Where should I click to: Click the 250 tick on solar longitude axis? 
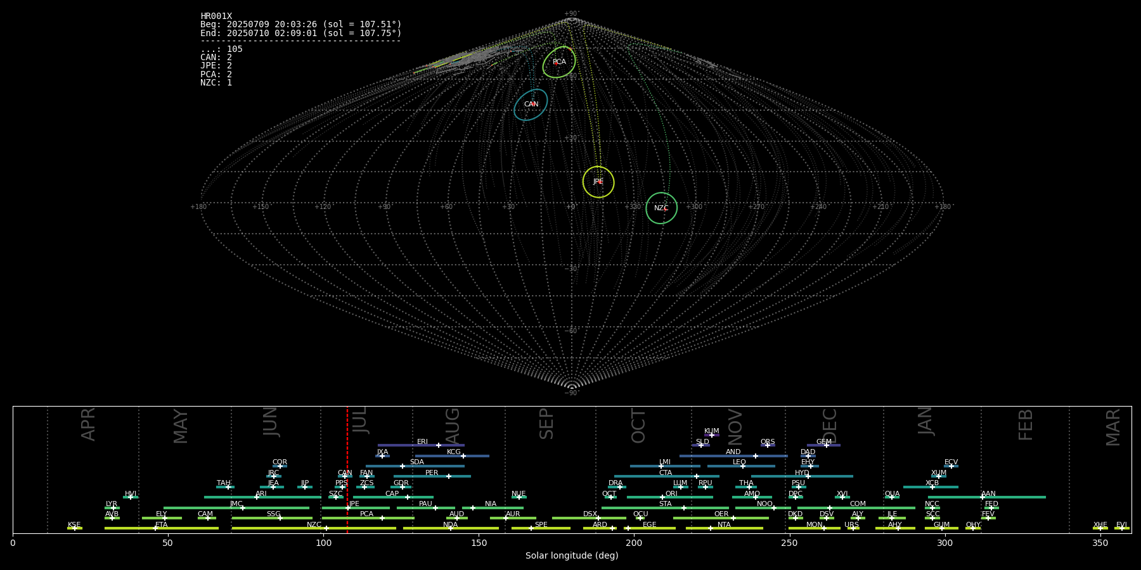click(x=789, y=543)
